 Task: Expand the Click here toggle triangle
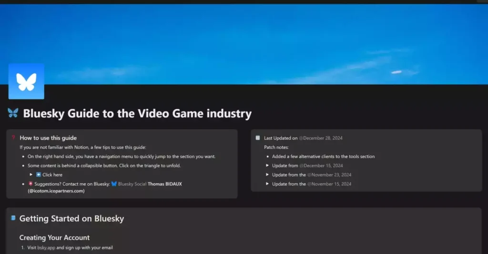31,175
